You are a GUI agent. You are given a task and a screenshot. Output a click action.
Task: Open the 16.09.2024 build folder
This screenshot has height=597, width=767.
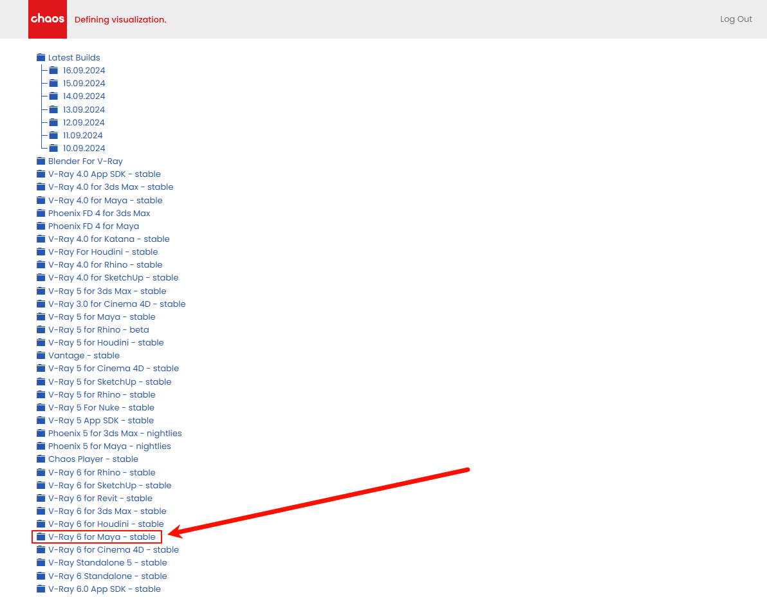click(x=84, y=70)
